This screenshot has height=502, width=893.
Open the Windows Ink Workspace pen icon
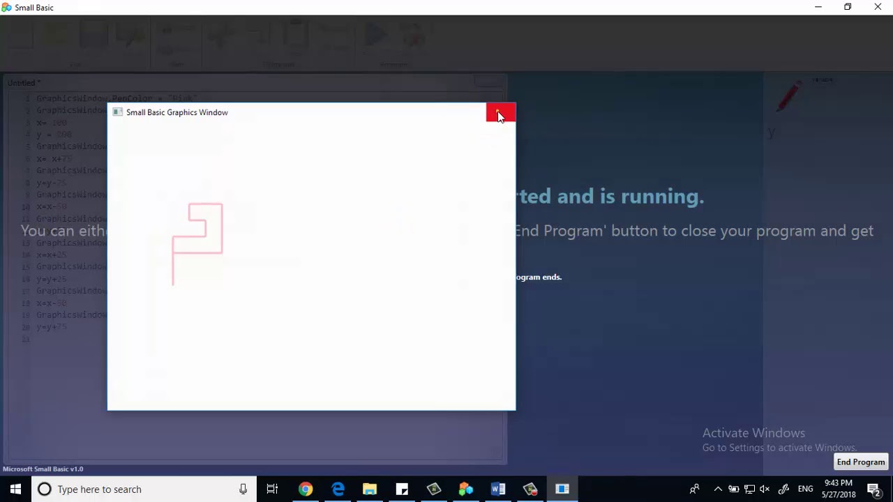pos(783,489)
